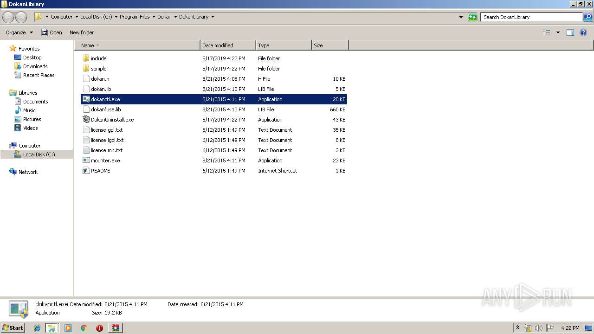Open Chrome from taskbar
This screenshot has width=594, height=334.
(x=84, y=328)
